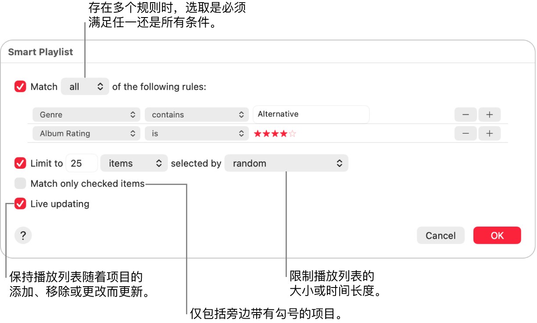Open the match all/any dropdown
The height and width of the screenshot is (323, 537).
click(x=85, y=87)
